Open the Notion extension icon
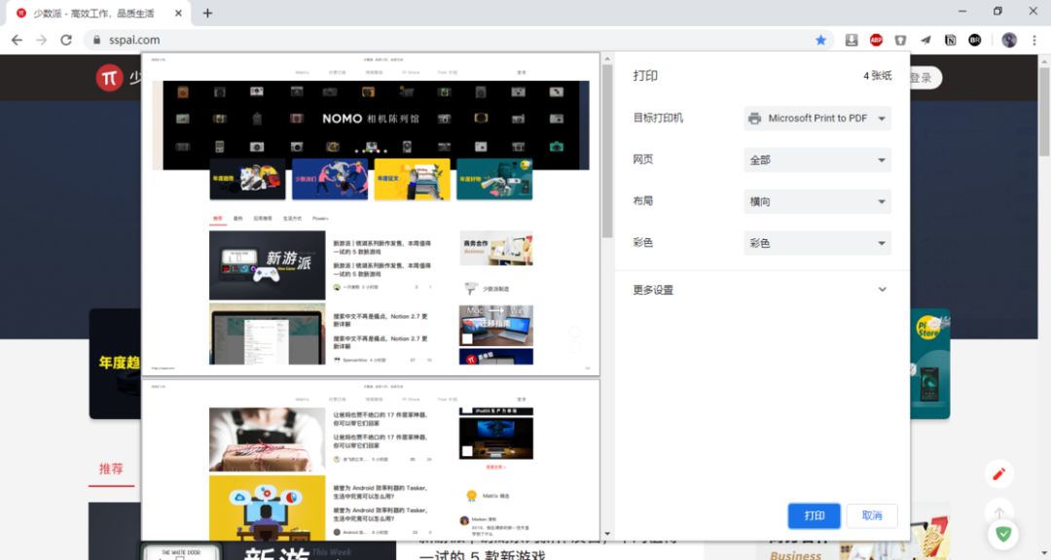The width and height of the screenshot is (1051, 560). click(x=950, y=40)
